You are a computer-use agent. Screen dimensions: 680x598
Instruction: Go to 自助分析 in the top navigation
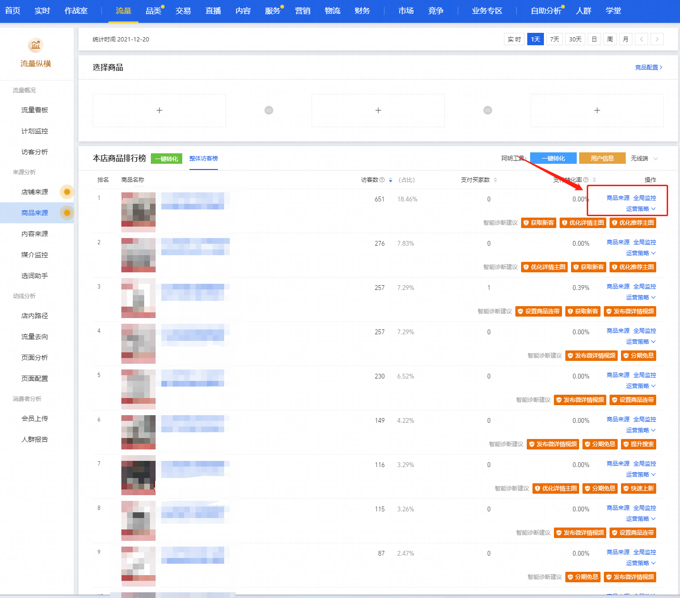tap(546, 10)
